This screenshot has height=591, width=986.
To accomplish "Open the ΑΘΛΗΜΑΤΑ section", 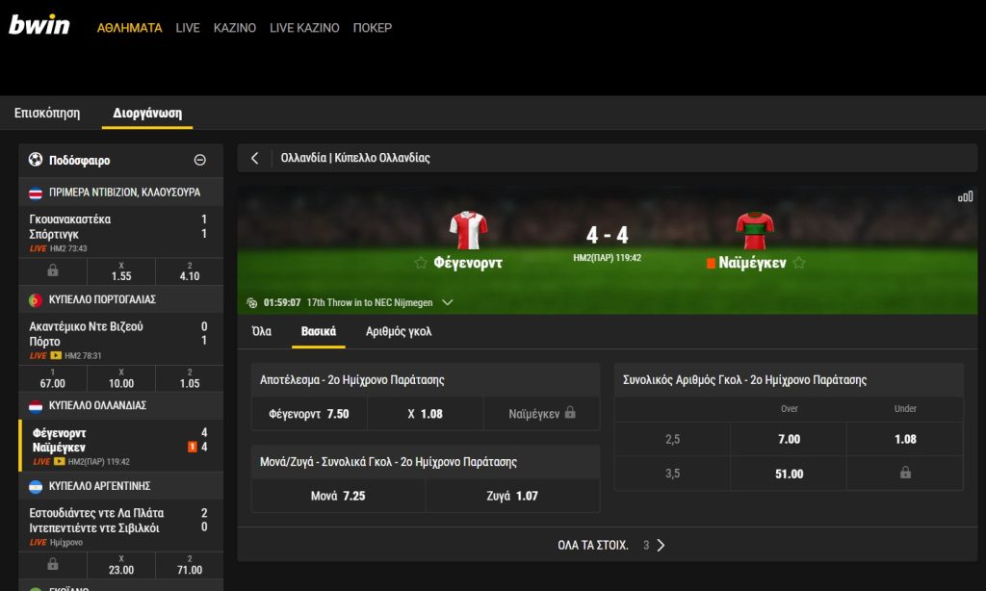I will coord(130,28).
